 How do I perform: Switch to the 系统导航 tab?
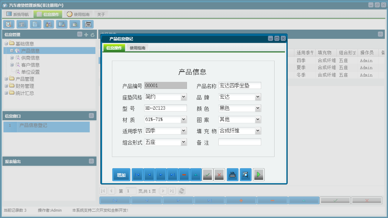[18, 14]
